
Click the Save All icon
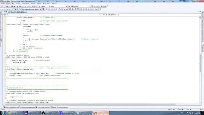14,6
